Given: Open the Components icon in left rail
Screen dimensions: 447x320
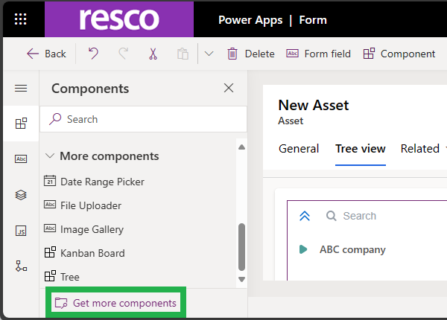Looking at the screenshot, I should (21, 124).
